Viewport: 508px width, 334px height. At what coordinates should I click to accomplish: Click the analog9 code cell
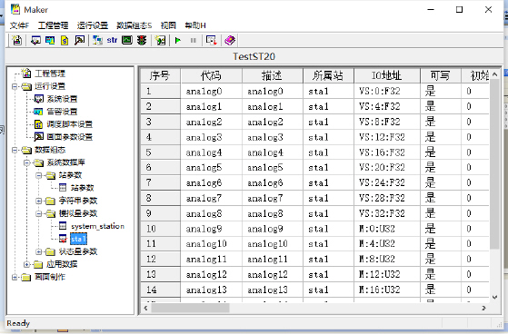[x=211, y=229]
